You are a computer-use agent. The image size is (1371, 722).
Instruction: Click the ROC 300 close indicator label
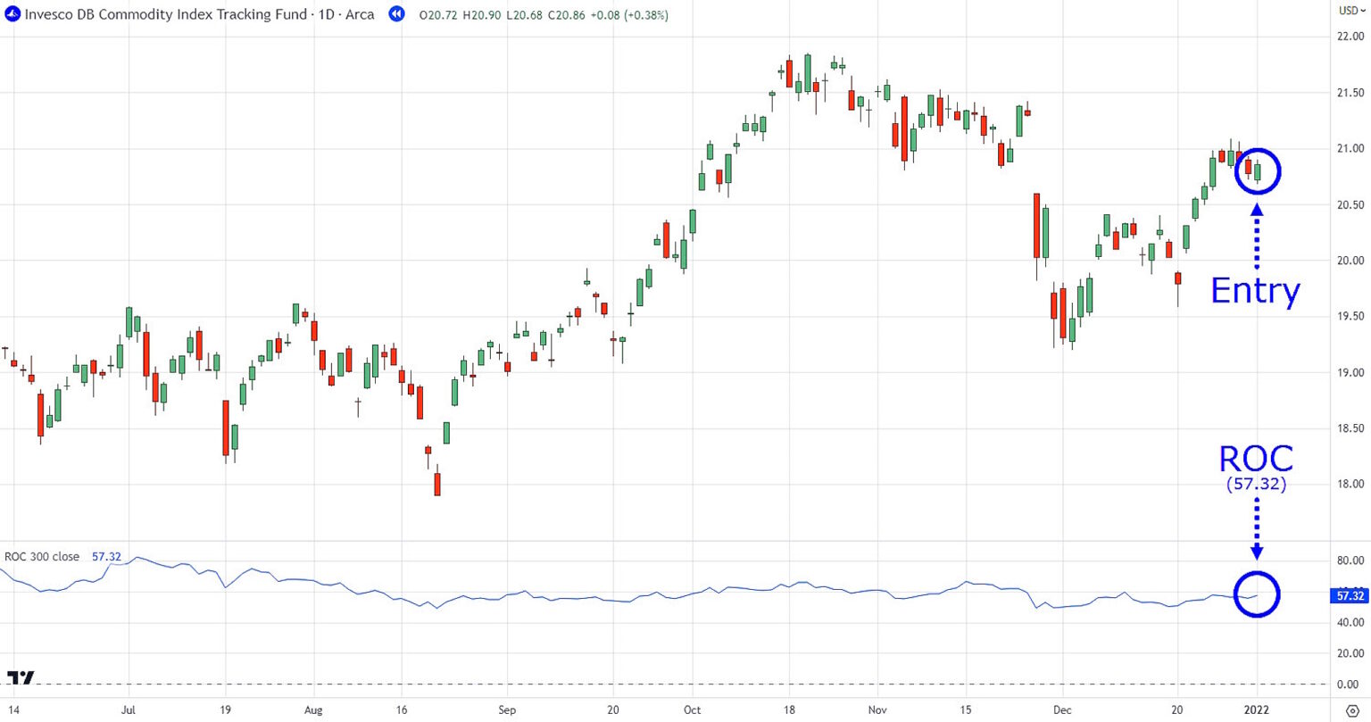coord(42,557)
